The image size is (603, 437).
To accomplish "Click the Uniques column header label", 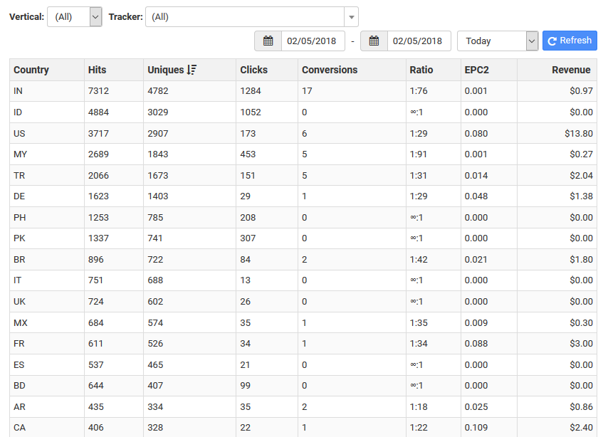I will click(x=165, y=70).
